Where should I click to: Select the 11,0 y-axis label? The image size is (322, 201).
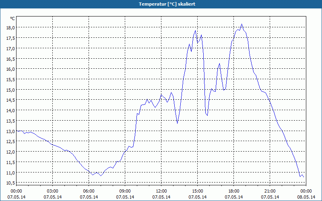click(x=10, y=173)
